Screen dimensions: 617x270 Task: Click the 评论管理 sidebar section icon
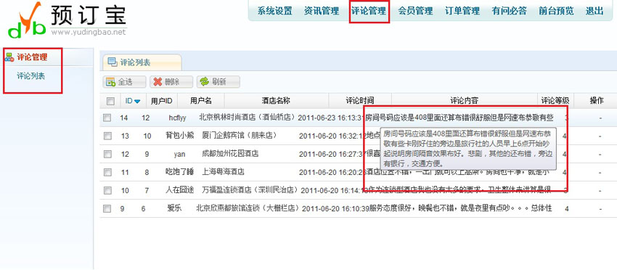pos(9,57)
